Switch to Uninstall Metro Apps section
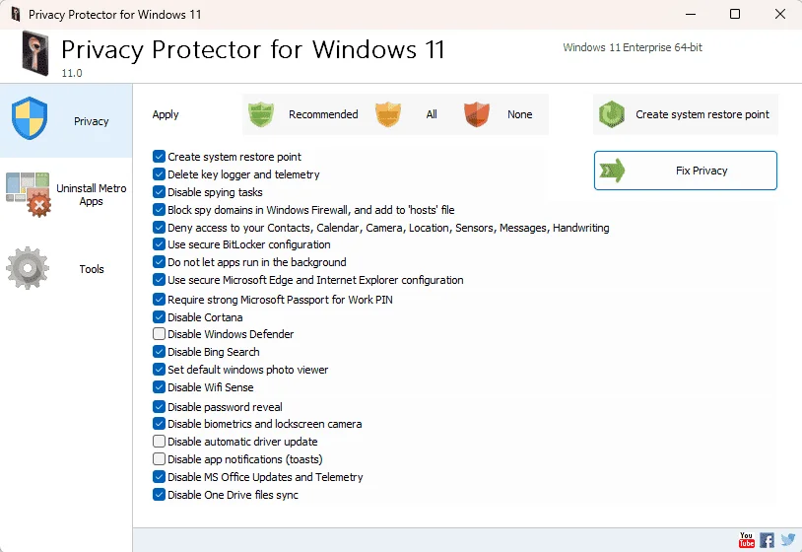Image resolution: width=802 pixels, height=552 pixels. click(x=66, y=195)
